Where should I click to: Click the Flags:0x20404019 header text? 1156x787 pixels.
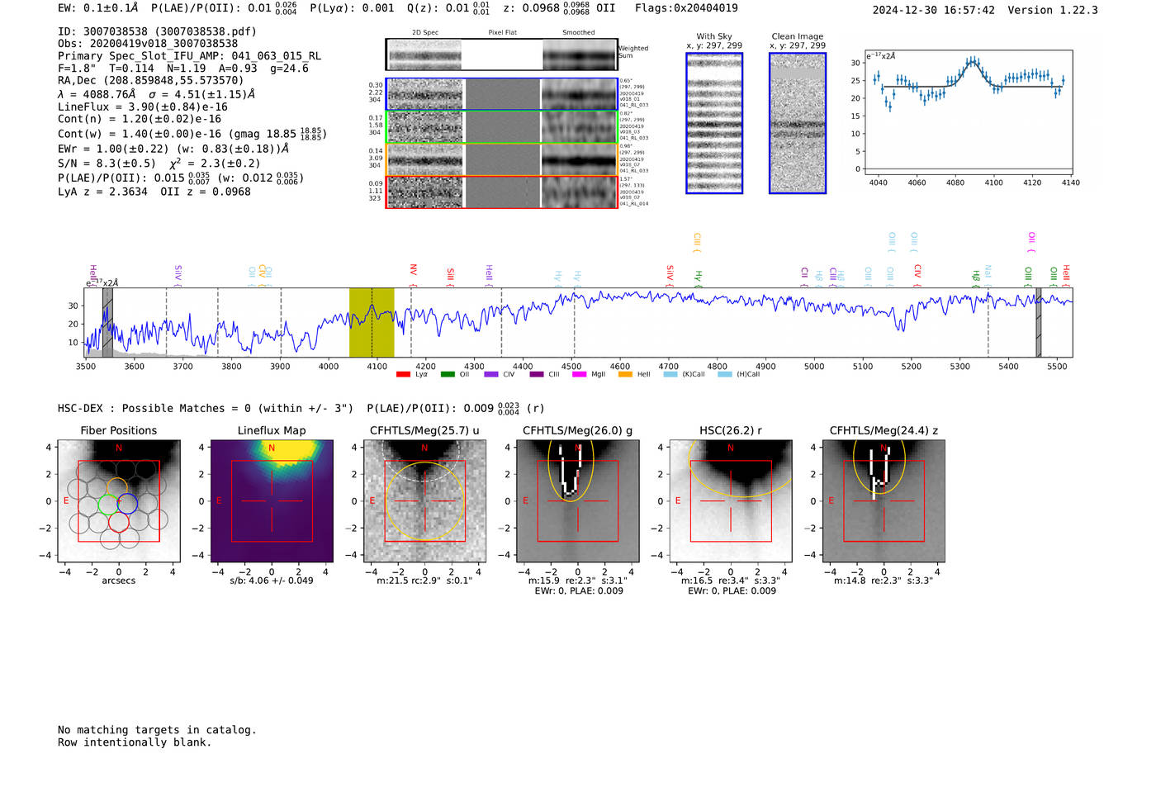686,8
